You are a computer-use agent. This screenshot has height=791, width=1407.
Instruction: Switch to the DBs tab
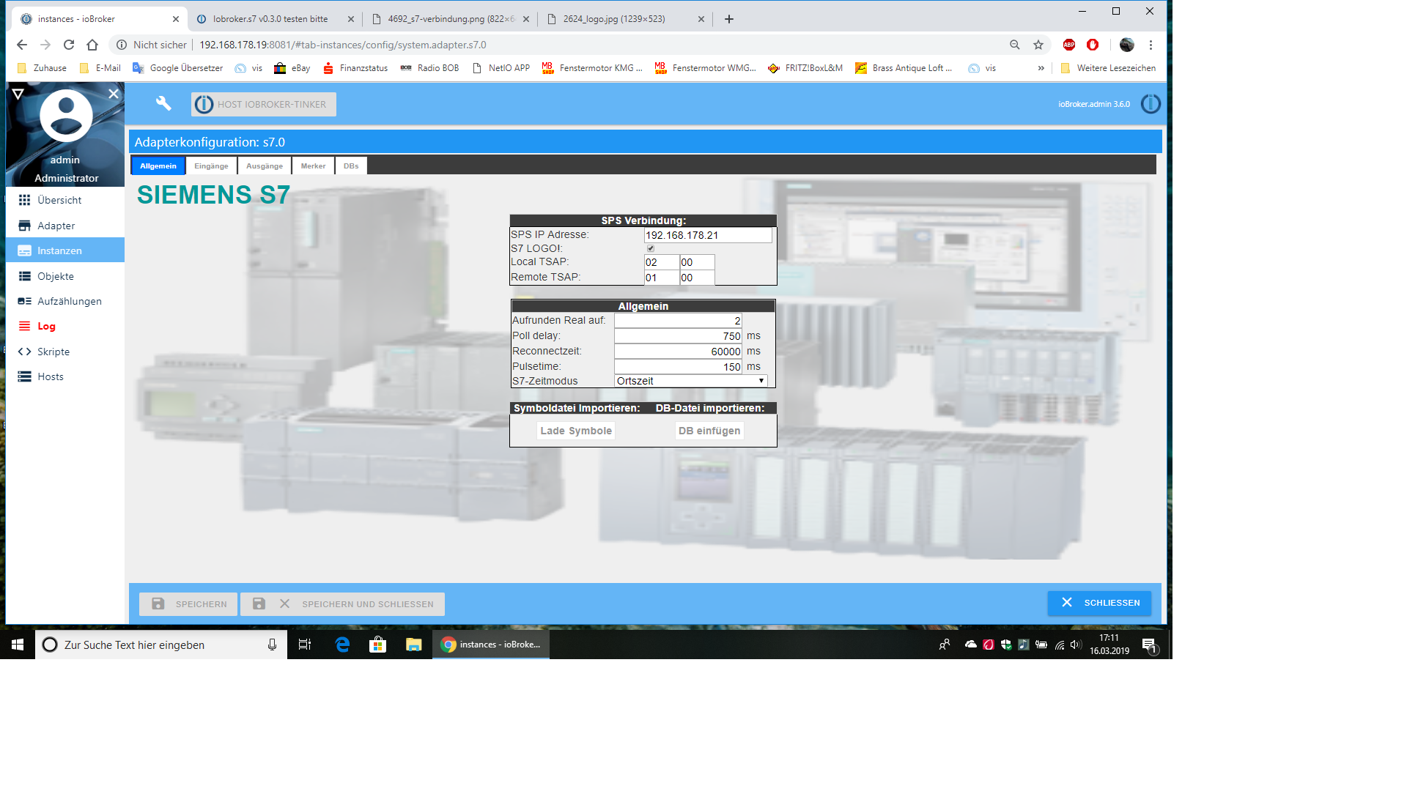(351, 166)
